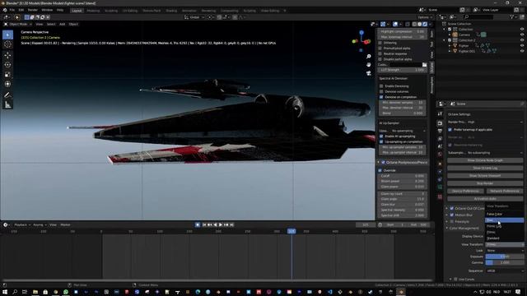Viewport: 527px width, 296px height.
Task: Open File Explorer from taskbar
Action: tap(35, 292)
